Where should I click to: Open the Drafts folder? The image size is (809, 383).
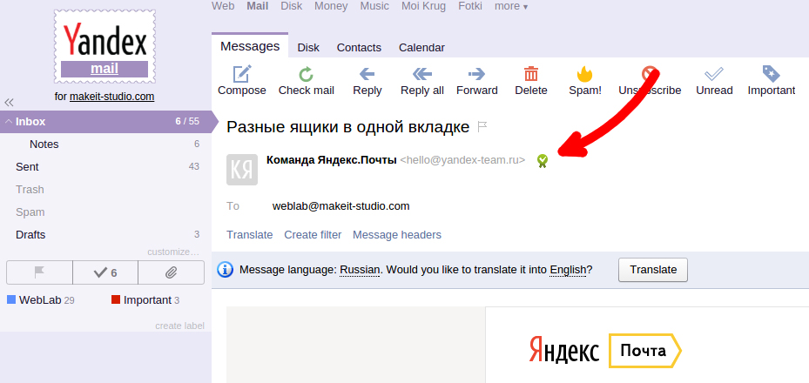[x=30, y=235]
